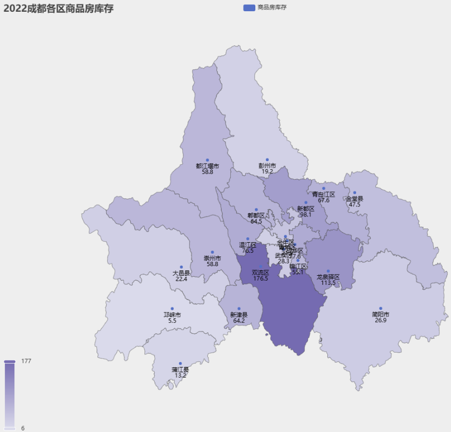Click the 76.5 value under 温江区
Image resolution: width=451 pixels, height=432 pixels.
[x=248, y=251]
